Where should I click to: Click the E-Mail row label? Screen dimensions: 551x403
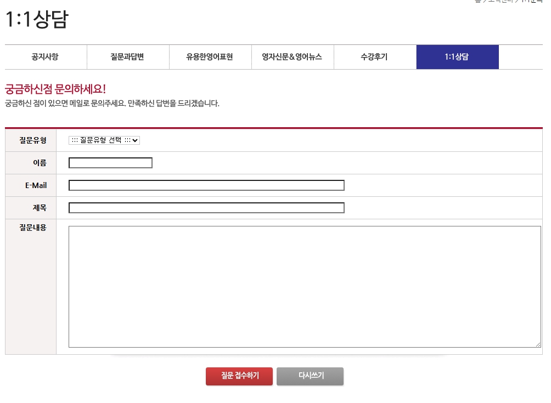(x=36, y=185)
